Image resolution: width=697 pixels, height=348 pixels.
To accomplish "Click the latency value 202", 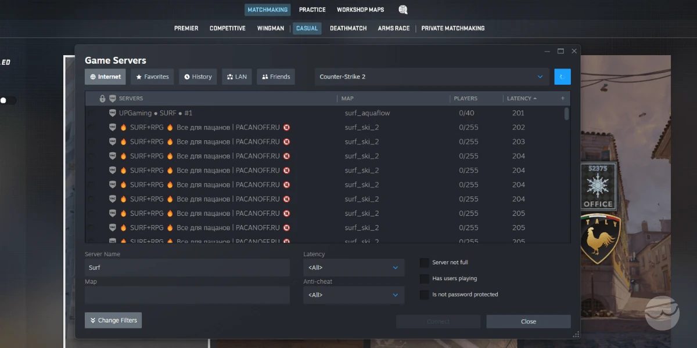I will [518, 128].
